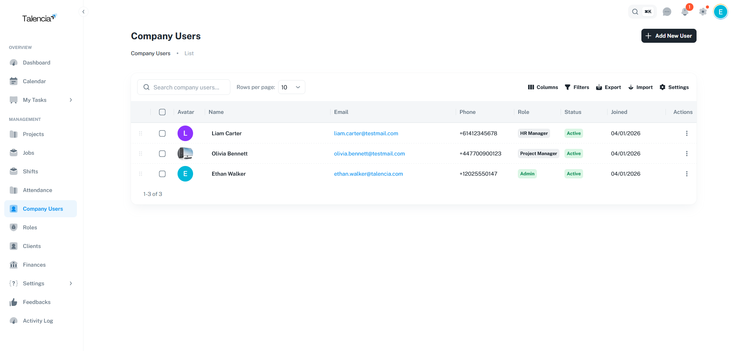Viewport: 742px width, 351px height.
Task: Click the Add New User button
Action: [x=669, y=36]
